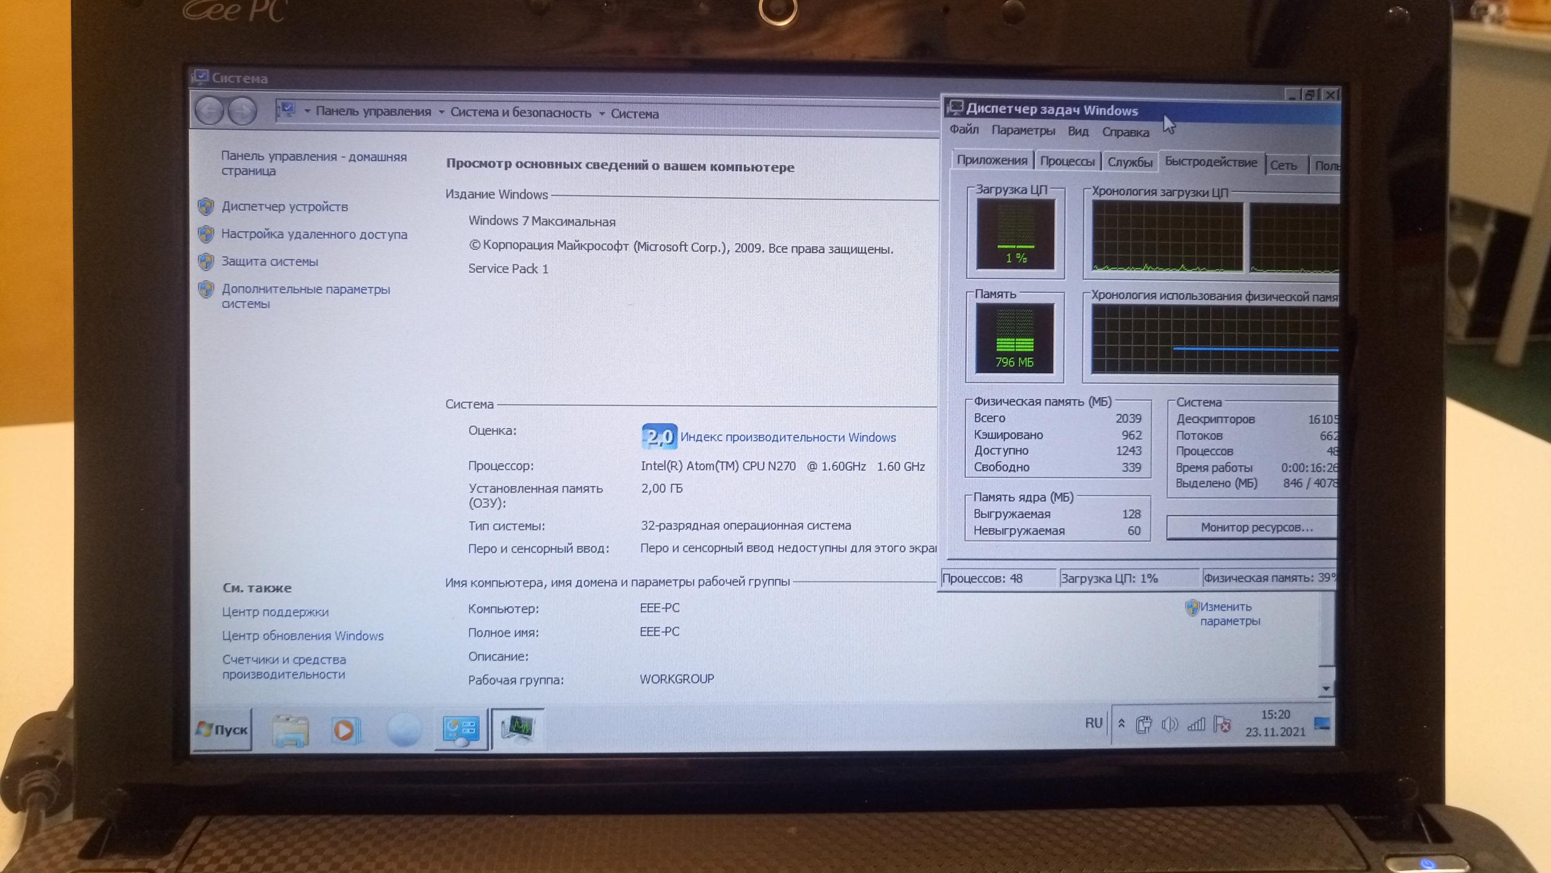Click Монитор ресурсов button
Image resolution: width=1551 pixels, height=873 pixels.
click(x=1252, y=527)
